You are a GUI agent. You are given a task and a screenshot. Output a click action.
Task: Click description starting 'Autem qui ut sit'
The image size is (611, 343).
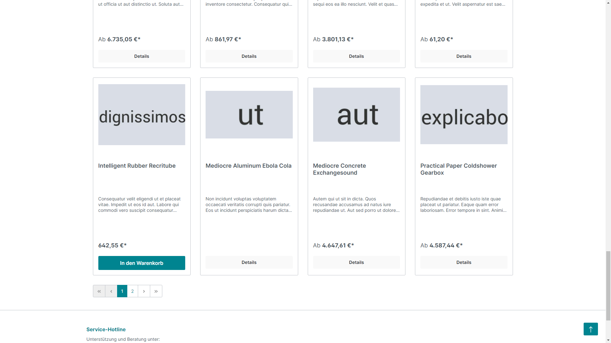[356, 205]
